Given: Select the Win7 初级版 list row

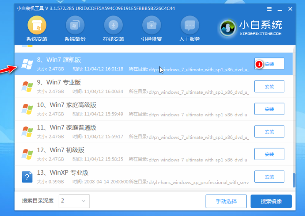Looking at the screenshot, I should click(133, 154).
